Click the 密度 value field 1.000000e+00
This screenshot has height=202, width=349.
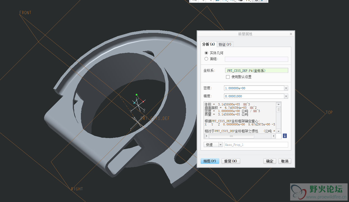pyautogui.click(x=254, y=88)
